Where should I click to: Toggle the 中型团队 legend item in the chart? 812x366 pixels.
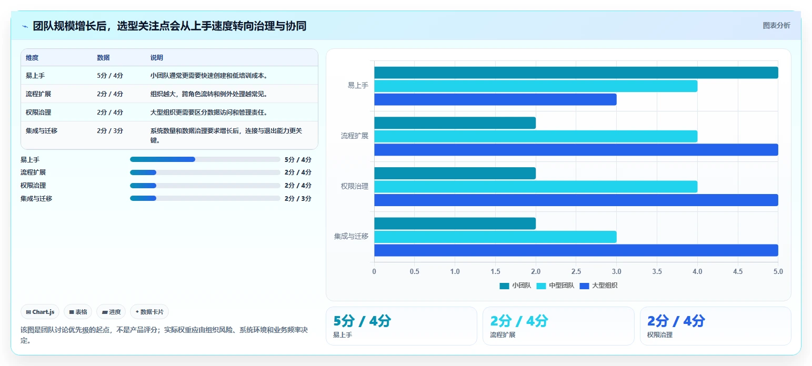(555, 286)
